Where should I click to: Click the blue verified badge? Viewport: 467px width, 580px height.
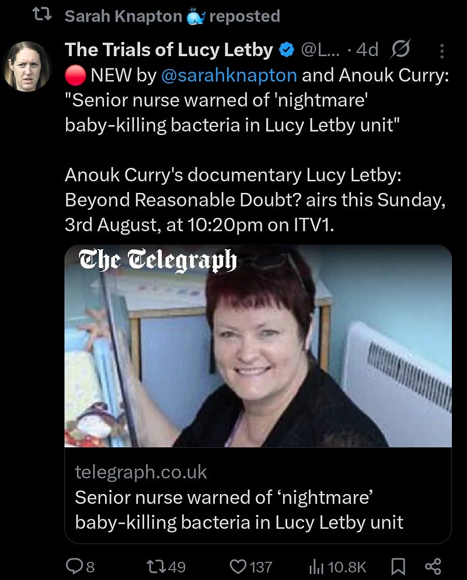(x=287, y=50)
